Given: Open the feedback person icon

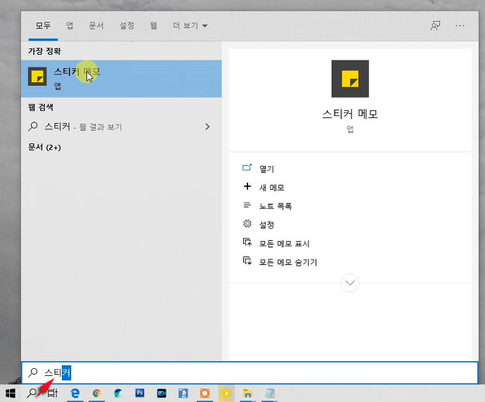Looking at the screenshot, I should [x=436, y=26].
